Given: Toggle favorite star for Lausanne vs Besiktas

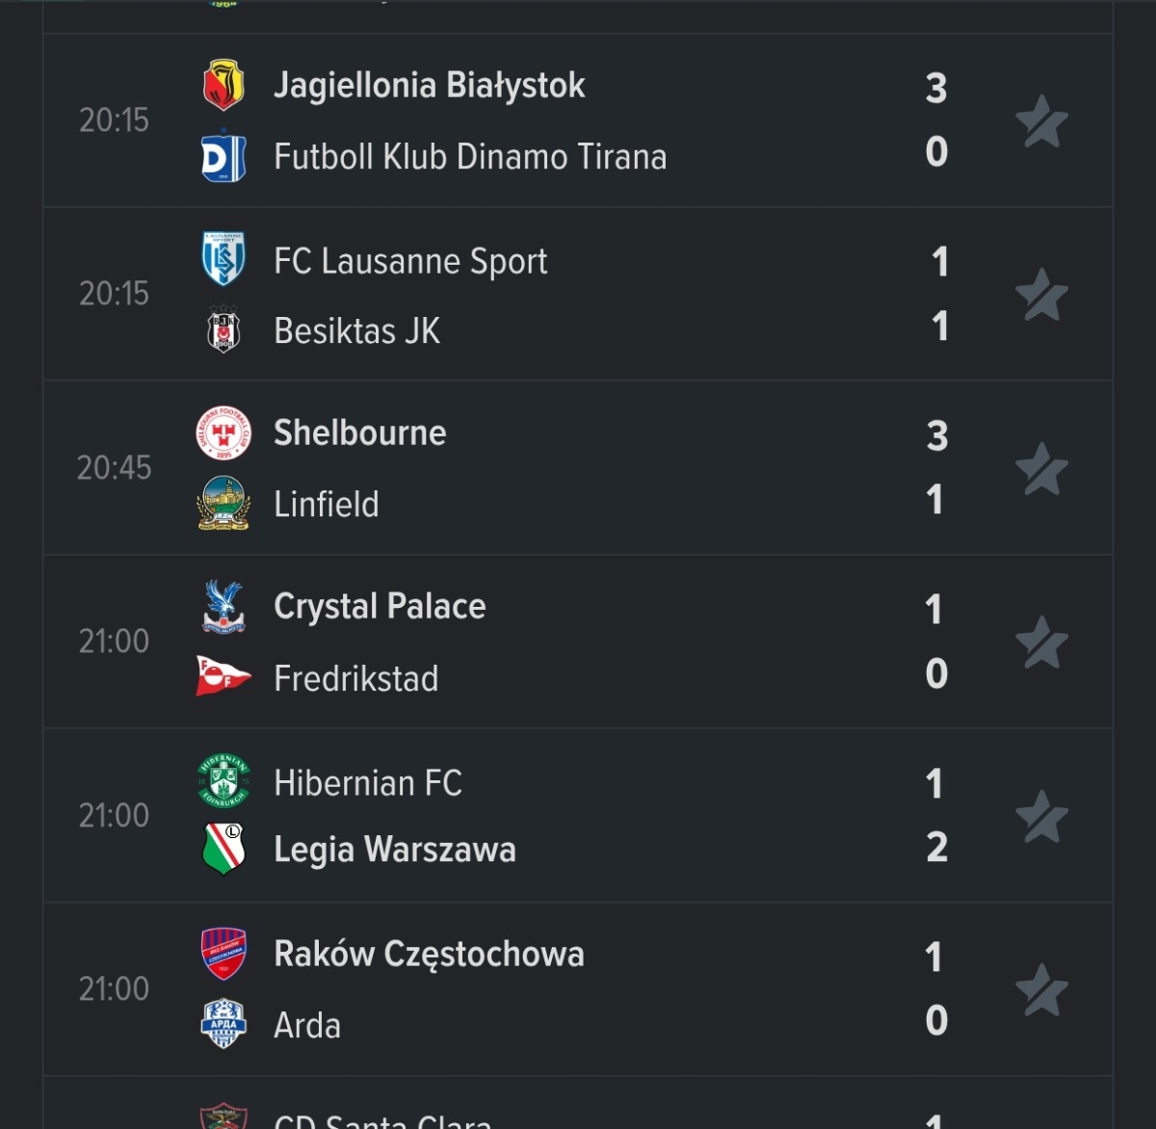Looking at the screenshot, I should pos(1041,294).
